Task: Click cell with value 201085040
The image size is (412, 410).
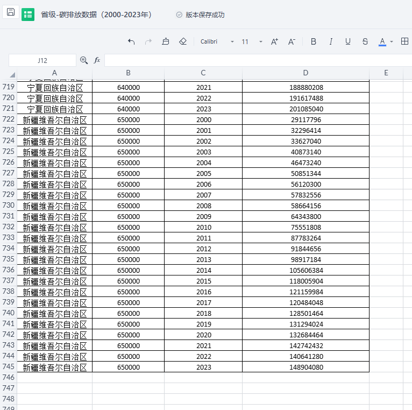Action: tap(306, 109)
